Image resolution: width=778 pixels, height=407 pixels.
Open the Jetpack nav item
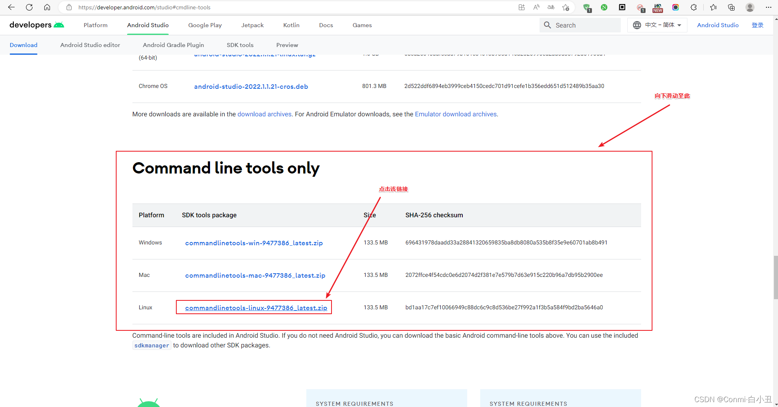252,25
